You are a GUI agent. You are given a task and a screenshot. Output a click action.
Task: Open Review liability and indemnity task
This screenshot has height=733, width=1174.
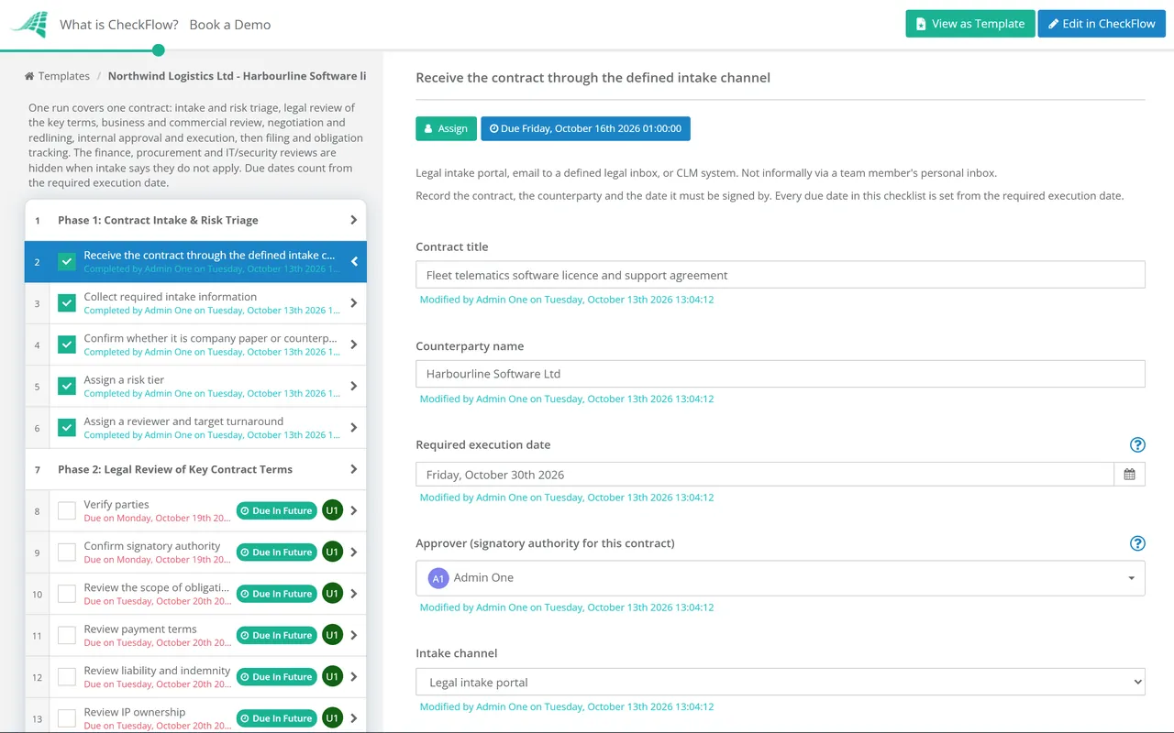pos(157,671)
